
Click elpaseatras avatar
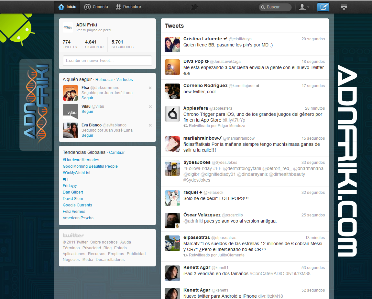click(172, 243)
